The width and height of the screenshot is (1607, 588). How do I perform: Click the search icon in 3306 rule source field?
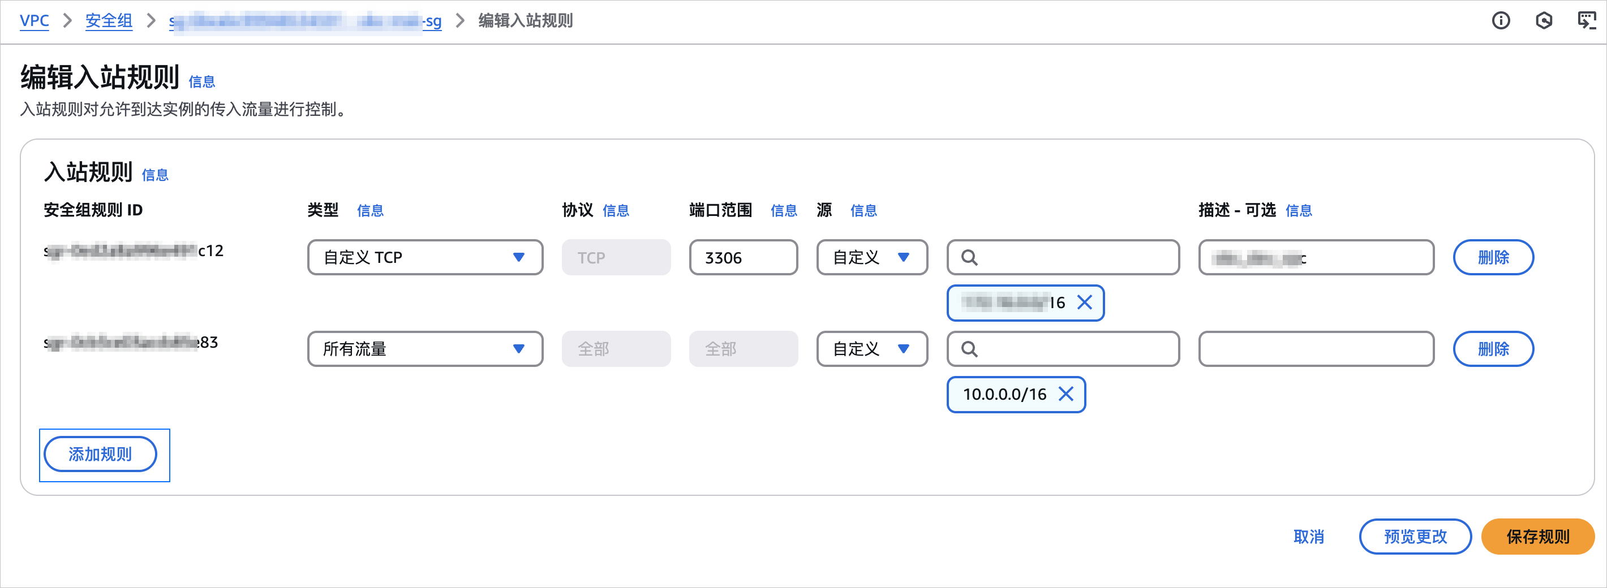(969, 257)
